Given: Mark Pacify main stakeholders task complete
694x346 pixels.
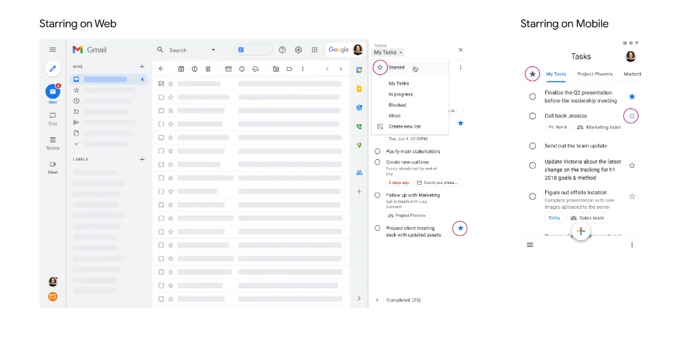Looking at the screenshot, I should (377, 151).
